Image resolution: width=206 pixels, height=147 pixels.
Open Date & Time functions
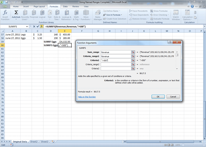point(57,15)
